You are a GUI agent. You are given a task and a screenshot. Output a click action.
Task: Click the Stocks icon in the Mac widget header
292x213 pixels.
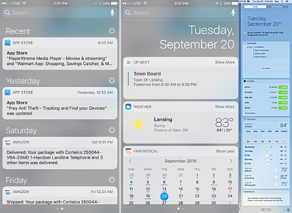tap(245, 81)
